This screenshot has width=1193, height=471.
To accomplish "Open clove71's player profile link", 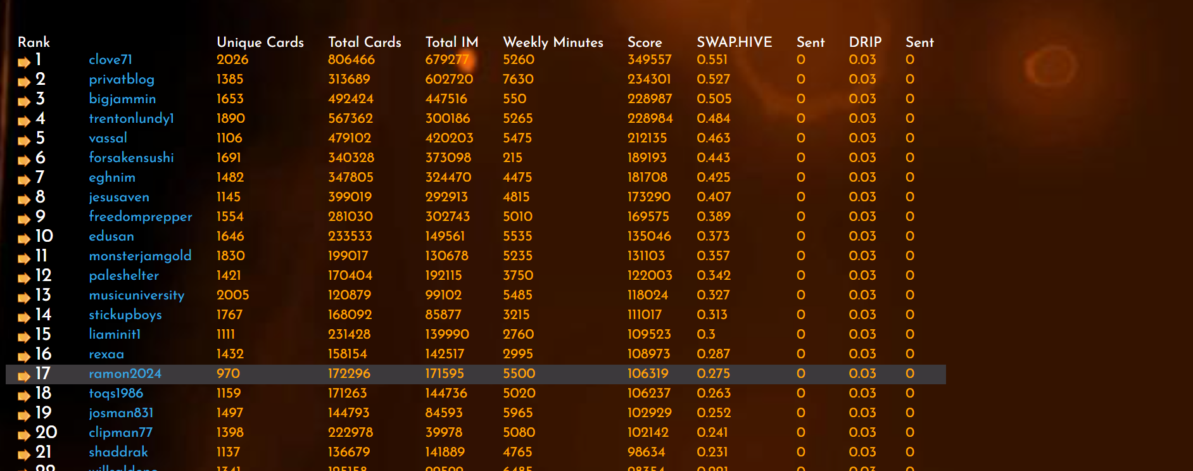I will click(111, 60).
